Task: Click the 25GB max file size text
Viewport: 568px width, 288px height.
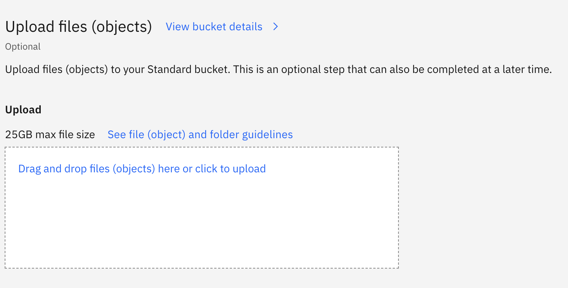Action: click(50, 135)
